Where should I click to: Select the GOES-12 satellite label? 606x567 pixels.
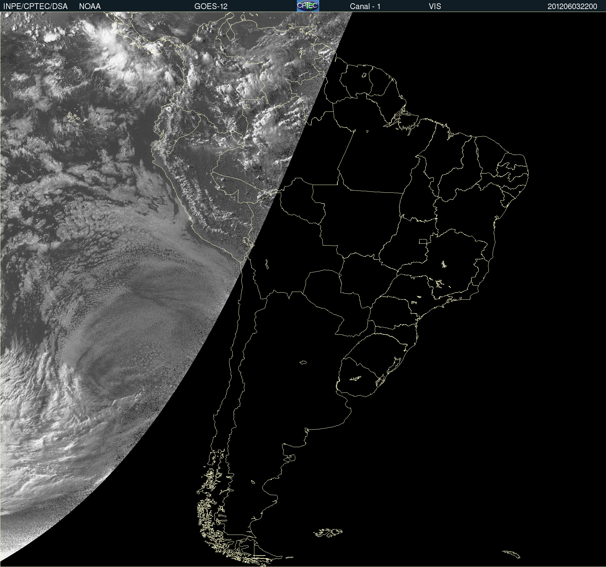(x=211, y=6)
